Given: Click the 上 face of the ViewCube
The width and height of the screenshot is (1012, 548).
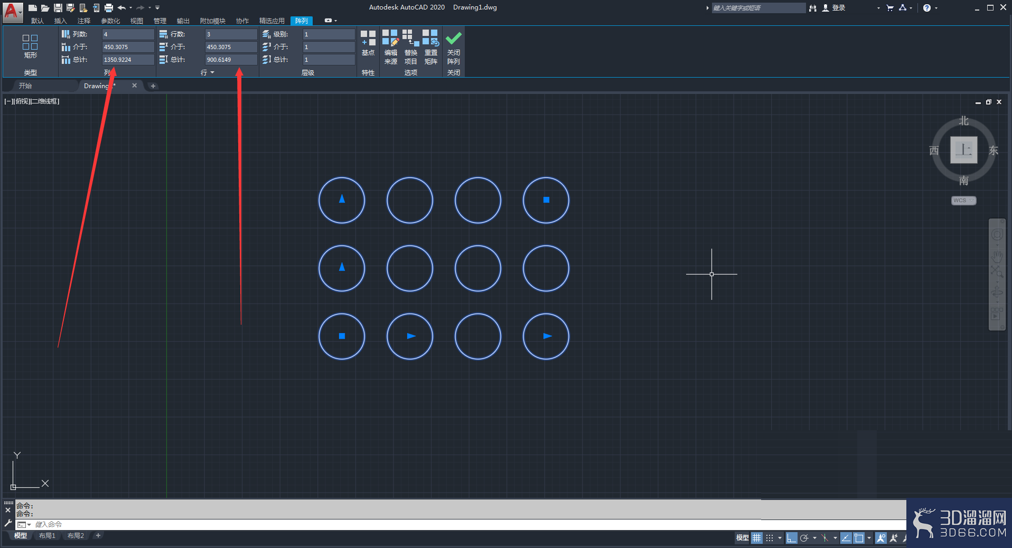Looking at the screenshot, I should click(x=963, y=150).
